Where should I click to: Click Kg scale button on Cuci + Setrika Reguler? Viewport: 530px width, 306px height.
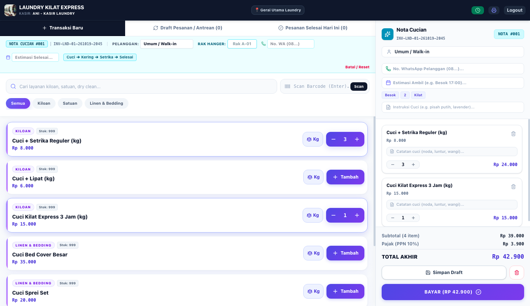(313, 139)
